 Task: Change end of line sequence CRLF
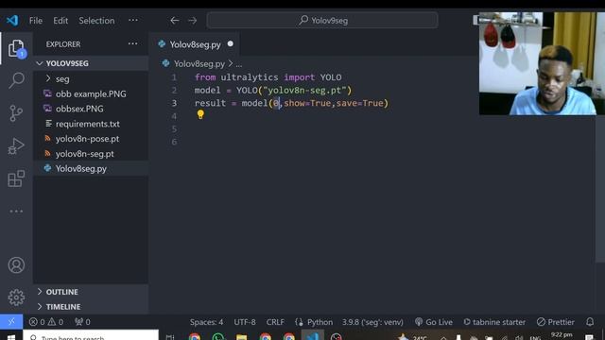[x=275, y=322]
